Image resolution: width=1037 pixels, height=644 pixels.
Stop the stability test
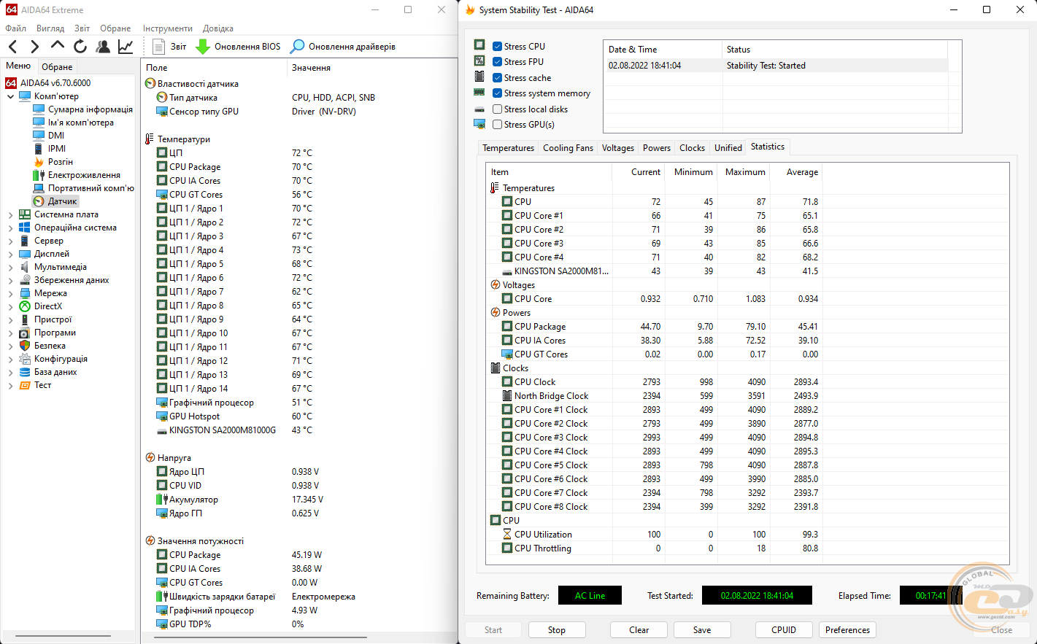(x=557, y=630)
